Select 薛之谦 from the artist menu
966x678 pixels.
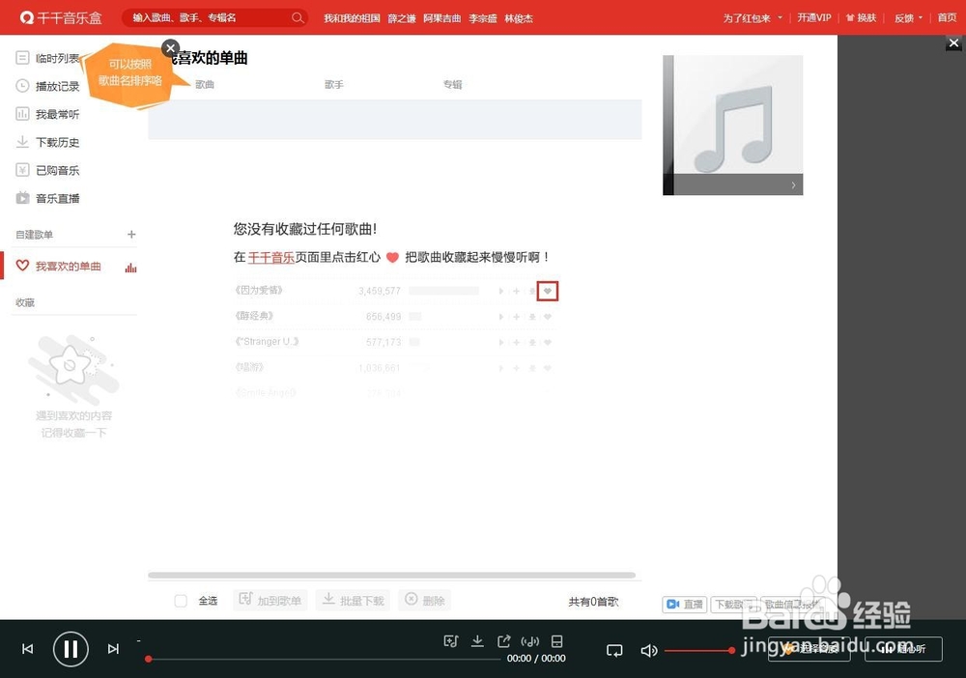402,17
